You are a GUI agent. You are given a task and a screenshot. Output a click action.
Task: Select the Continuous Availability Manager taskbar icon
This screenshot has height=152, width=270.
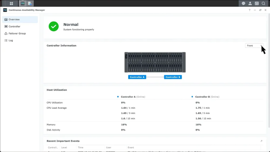point(23,3)
